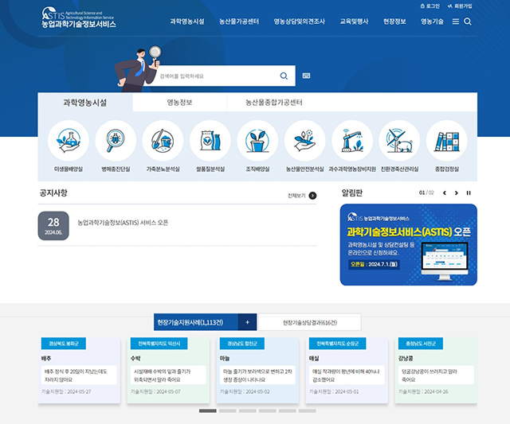Viewport: 510px width, 424px height.
Task: Open the 과학영농시설 top menu
Action: tap(187, 21)
